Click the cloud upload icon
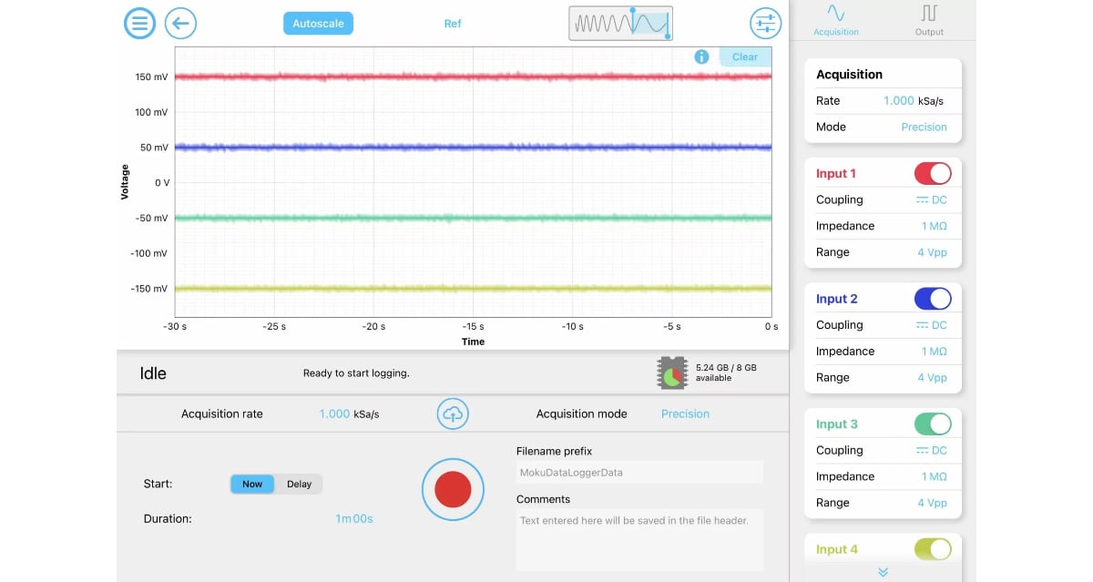Image resolution: width=1093 pixels, height=582 pixels. pos(452,414)
